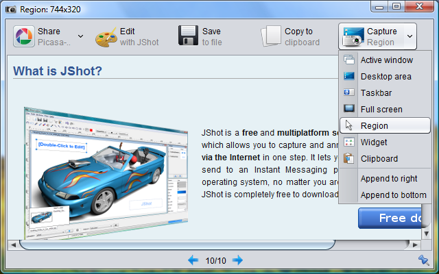Viewport: 439px width, 274px height.
Task: Click the What is JShot? heading
Action: [x=58, y=71]
